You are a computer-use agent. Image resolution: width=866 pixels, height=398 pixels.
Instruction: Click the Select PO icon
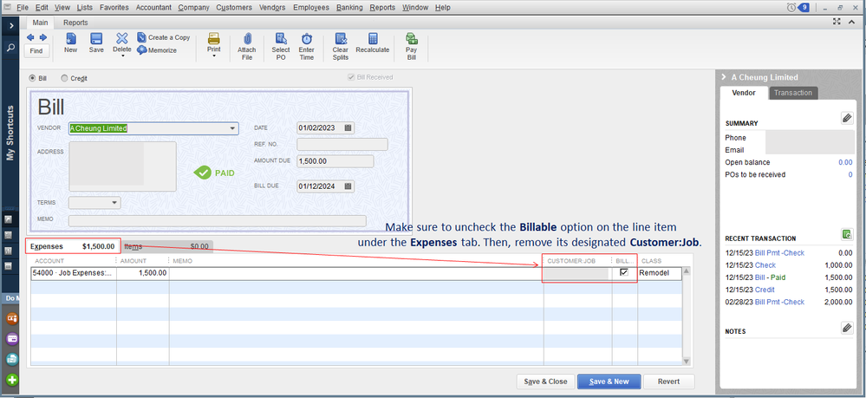[x=281, y=39]
